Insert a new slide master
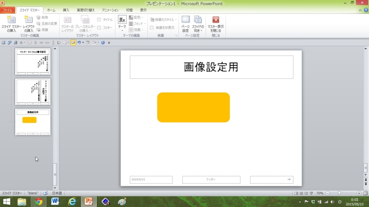The height and width of the screenshot is (207, 369). 11,24
